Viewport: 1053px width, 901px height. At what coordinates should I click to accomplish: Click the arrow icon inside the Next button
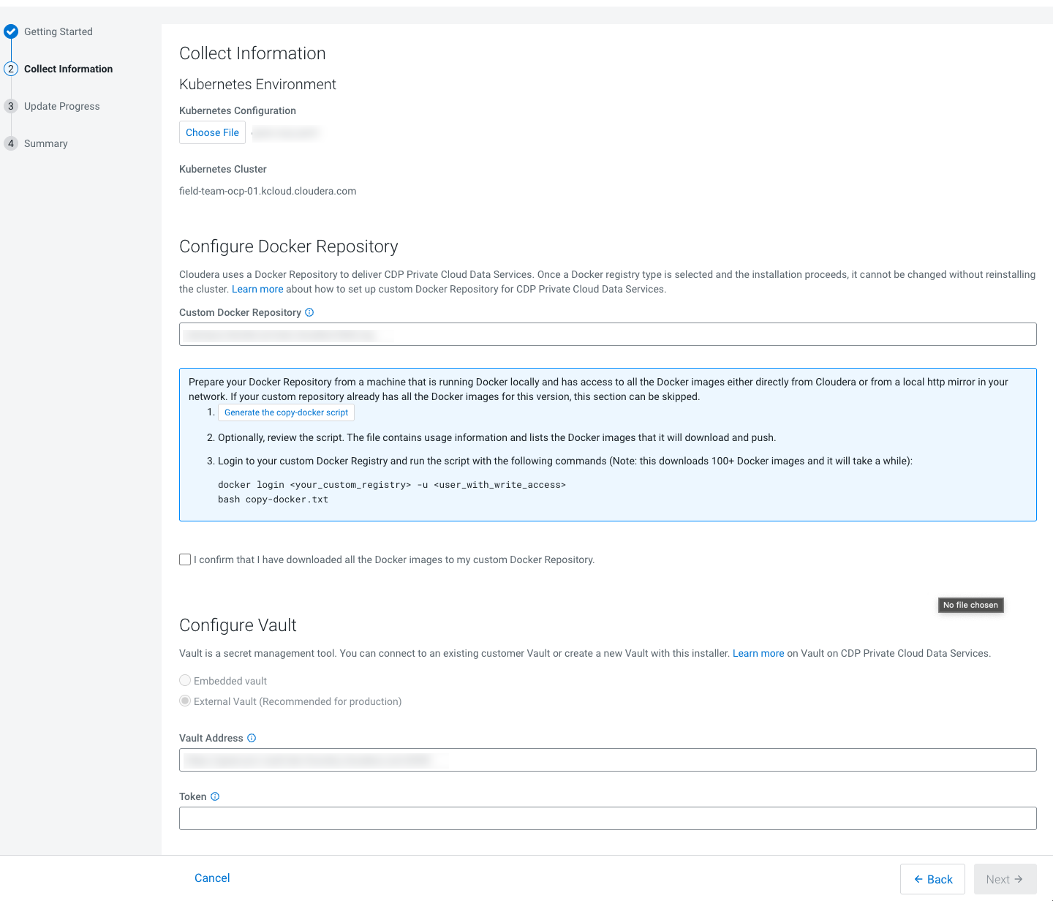coord(1018,879)
